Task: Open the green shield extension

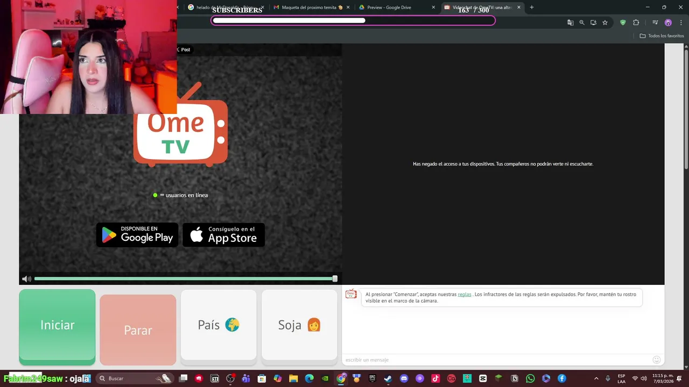Action: click(x=623, y=23)
